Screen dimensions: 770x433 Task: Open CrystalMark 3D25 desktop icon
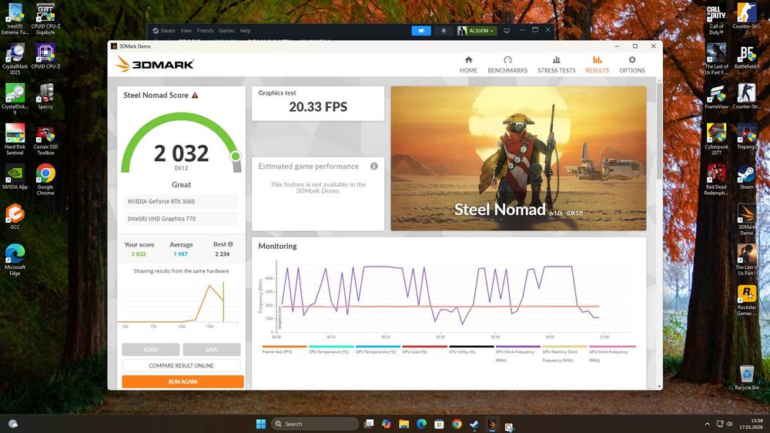(x=15, y=59)
